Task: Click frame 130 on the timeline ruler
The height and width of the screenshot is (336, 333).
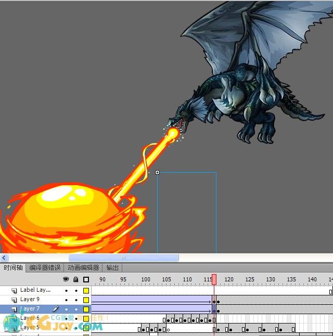Action: click(x=271, y=279)
